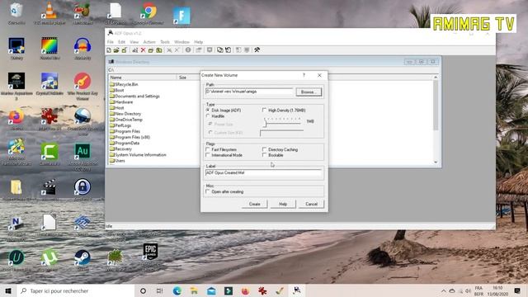528x297 pixels.
Task: Open the green µTorrent desktop shortcut
Action: (49, 260)
